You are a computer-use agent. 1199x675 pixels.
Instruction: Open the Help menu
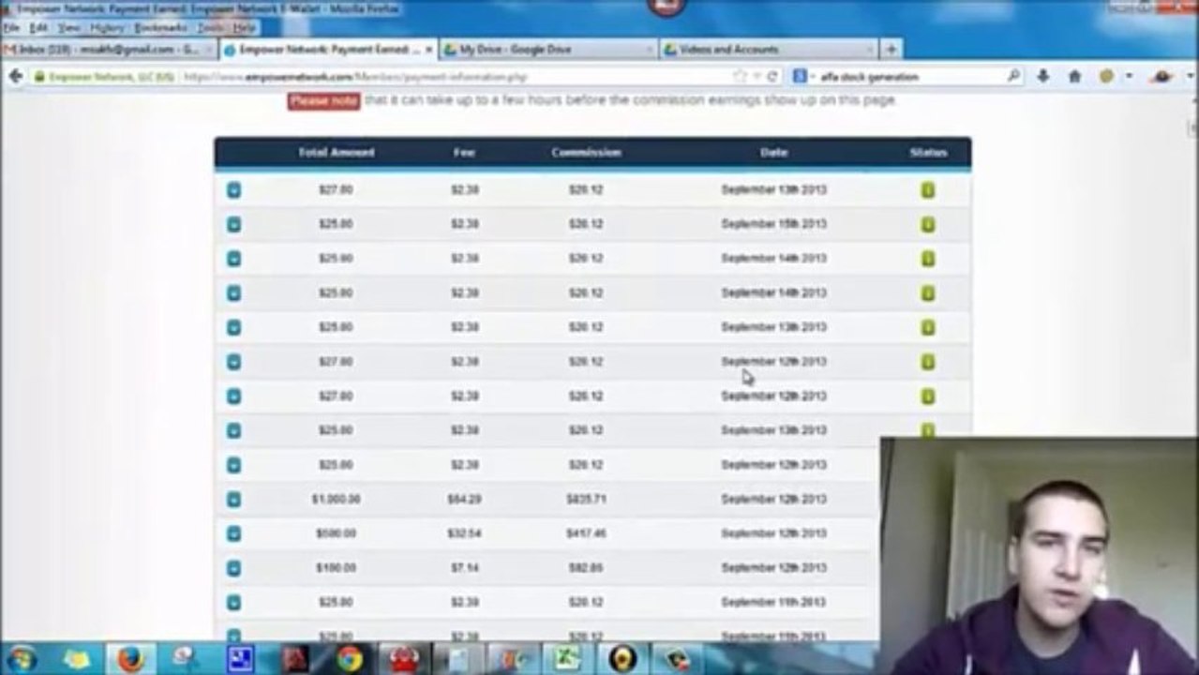(244, 28)
